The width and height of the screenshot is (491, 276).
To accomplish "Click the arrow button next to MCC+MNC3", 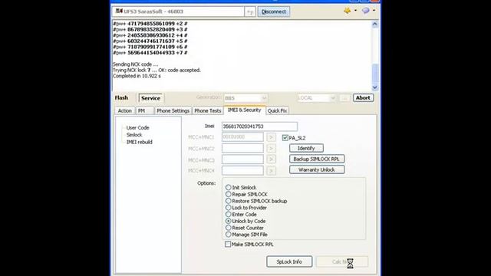I will tap(271, 159).
